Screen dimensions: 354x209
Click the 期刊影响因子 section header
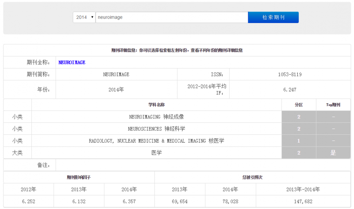pyautogui.click(x=79, y=178)
